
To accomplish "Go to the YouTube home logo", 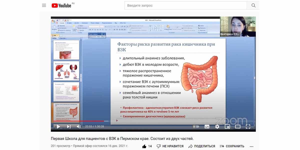I will (x=61, y=5).
